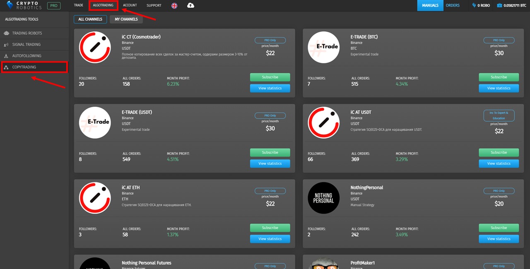Click the cloud download icon

tap(190, 5)
